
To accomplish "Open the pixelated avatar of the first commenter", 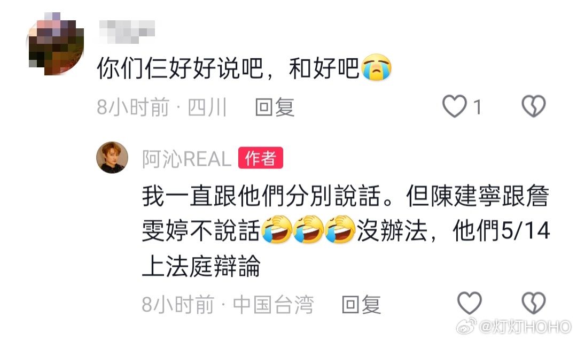I will tap(56, 44).
